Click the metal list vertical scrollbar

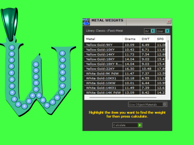pyautogui.click(x=168, y=50)
